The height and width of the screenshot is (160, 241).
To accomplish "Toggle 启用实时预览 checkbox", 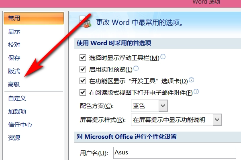I will pos(83,69).
